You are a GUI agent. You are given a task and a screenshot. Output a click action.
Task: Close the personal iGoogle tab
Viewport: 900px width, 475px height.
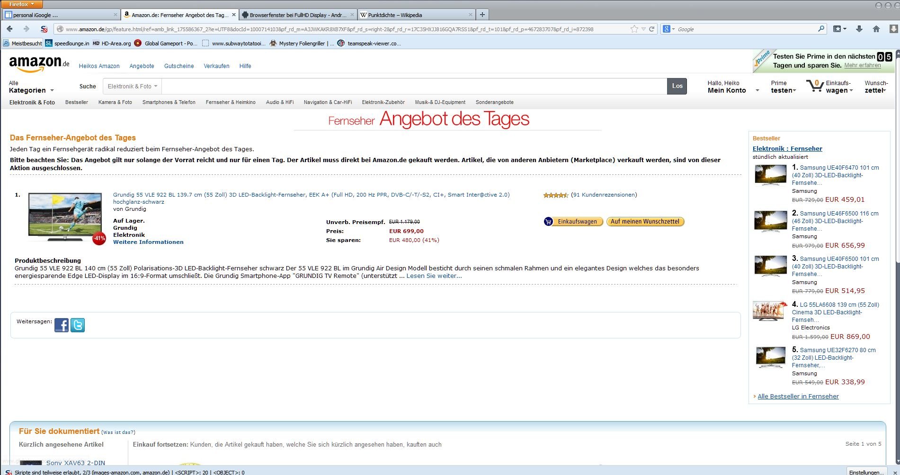(116, 15)
